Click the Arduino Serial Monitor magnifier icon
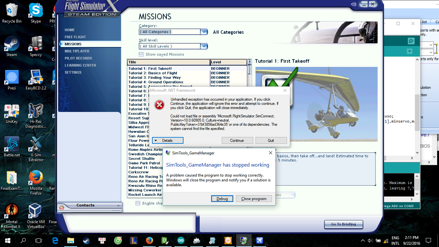 pos(411,41)
